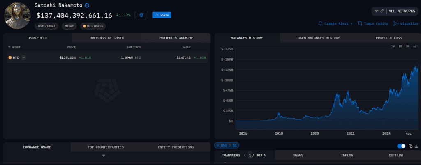Viewport: 421px width, 165px height.
Task: Open the filter icon under Exchange Usage
Action: [104, 156]
